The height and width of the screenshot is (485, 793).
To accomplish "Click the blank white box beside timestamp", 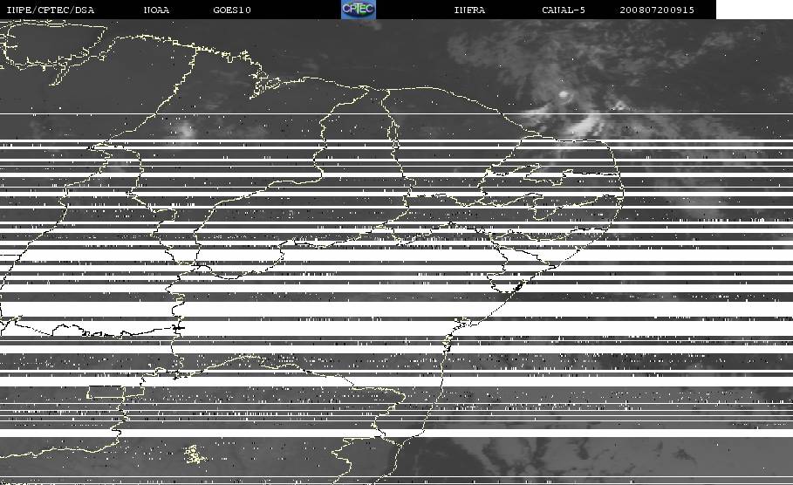I will 754,9.
